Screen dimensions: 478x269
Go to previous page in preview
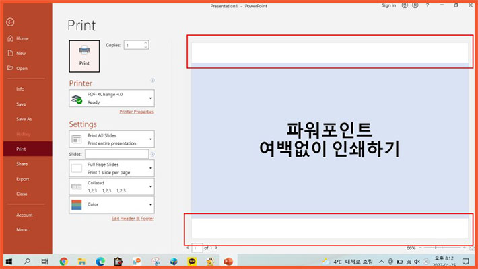(x=187, y=248)
